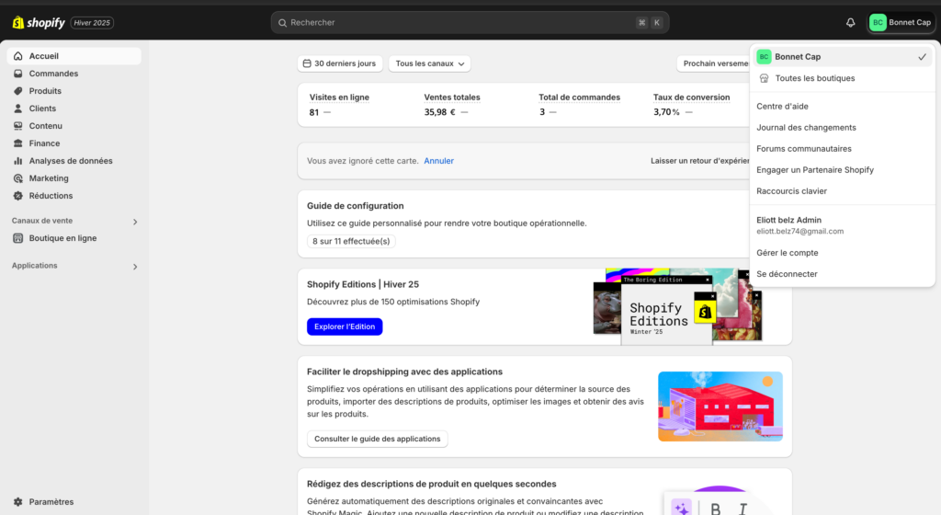The image size is (941, 515).
Task: Click the Explorer l'Edition button
Action: 345,326
